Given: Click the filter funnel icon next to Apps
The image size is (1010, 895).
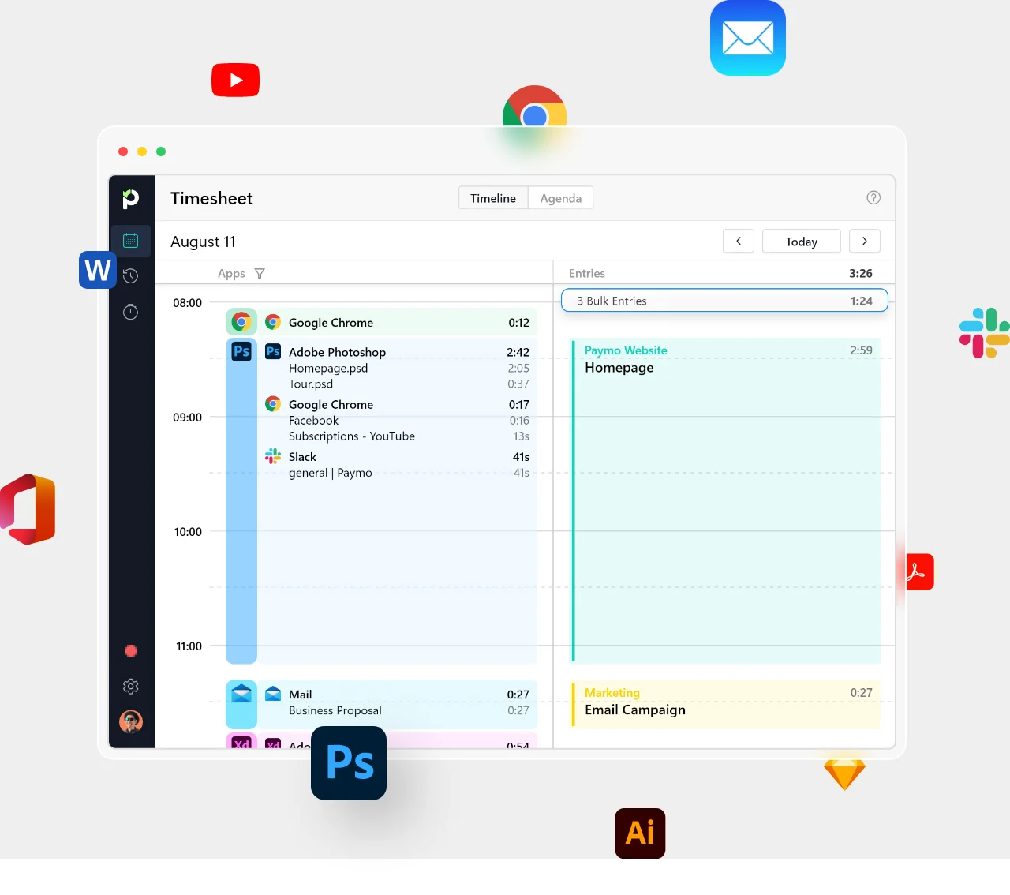Looking at the screenshot, I should point(260,274).
